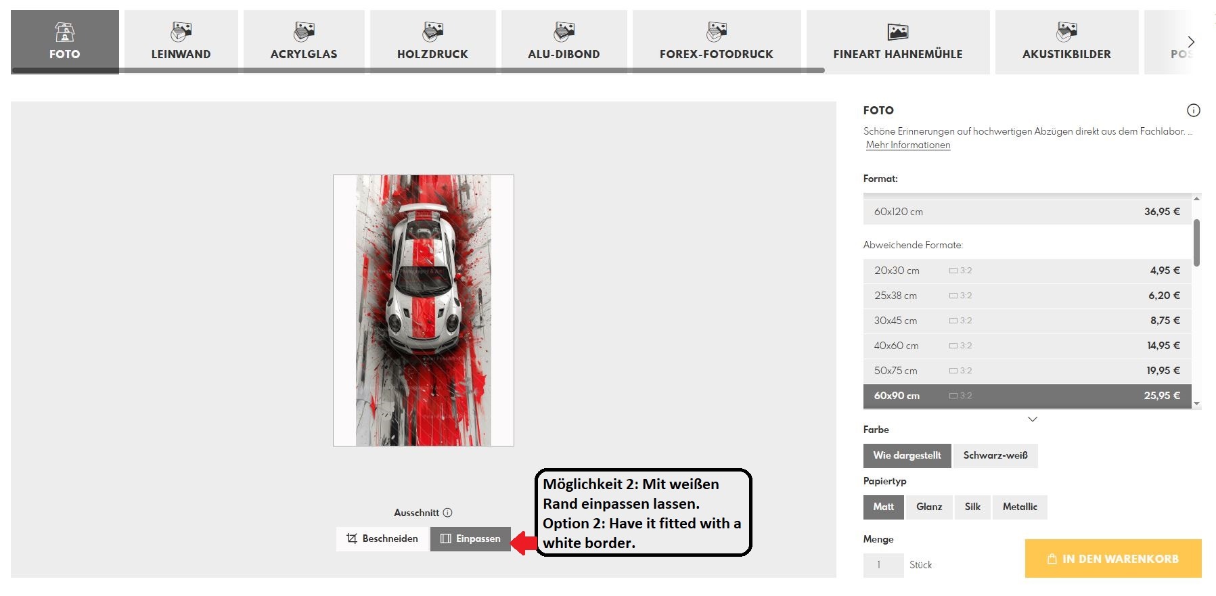Image resolution: width=1216 pixels, height=596 pixels.
Task: Click the 14,95 € price
Action: (1163, 346)
